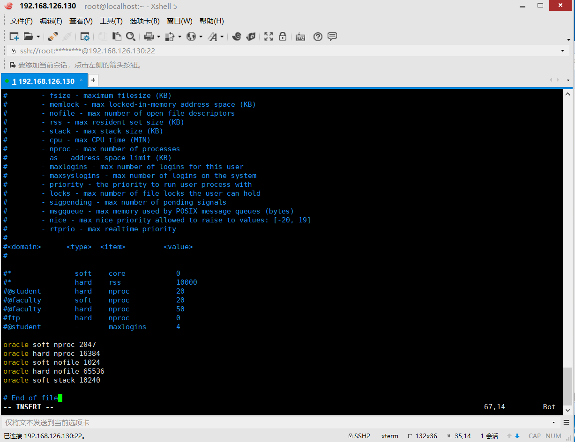Click the Find magnifier icon
The width and height of the screenshot is (575, 442).
(x=131, y=37)
